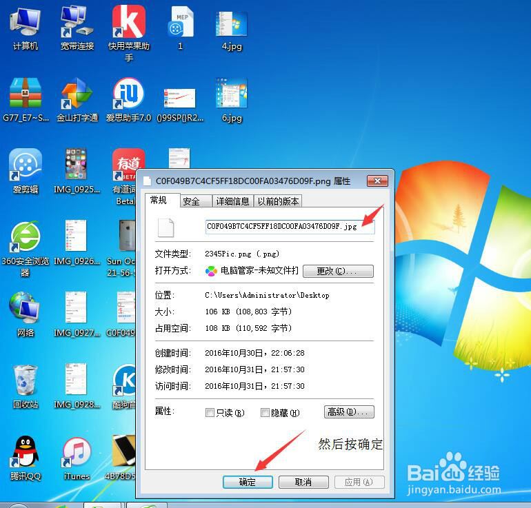Image resolution: width=531 pixels, height=508 pixels.
Task: Click the 应用(A) button
Action: (x=359, y=482)
